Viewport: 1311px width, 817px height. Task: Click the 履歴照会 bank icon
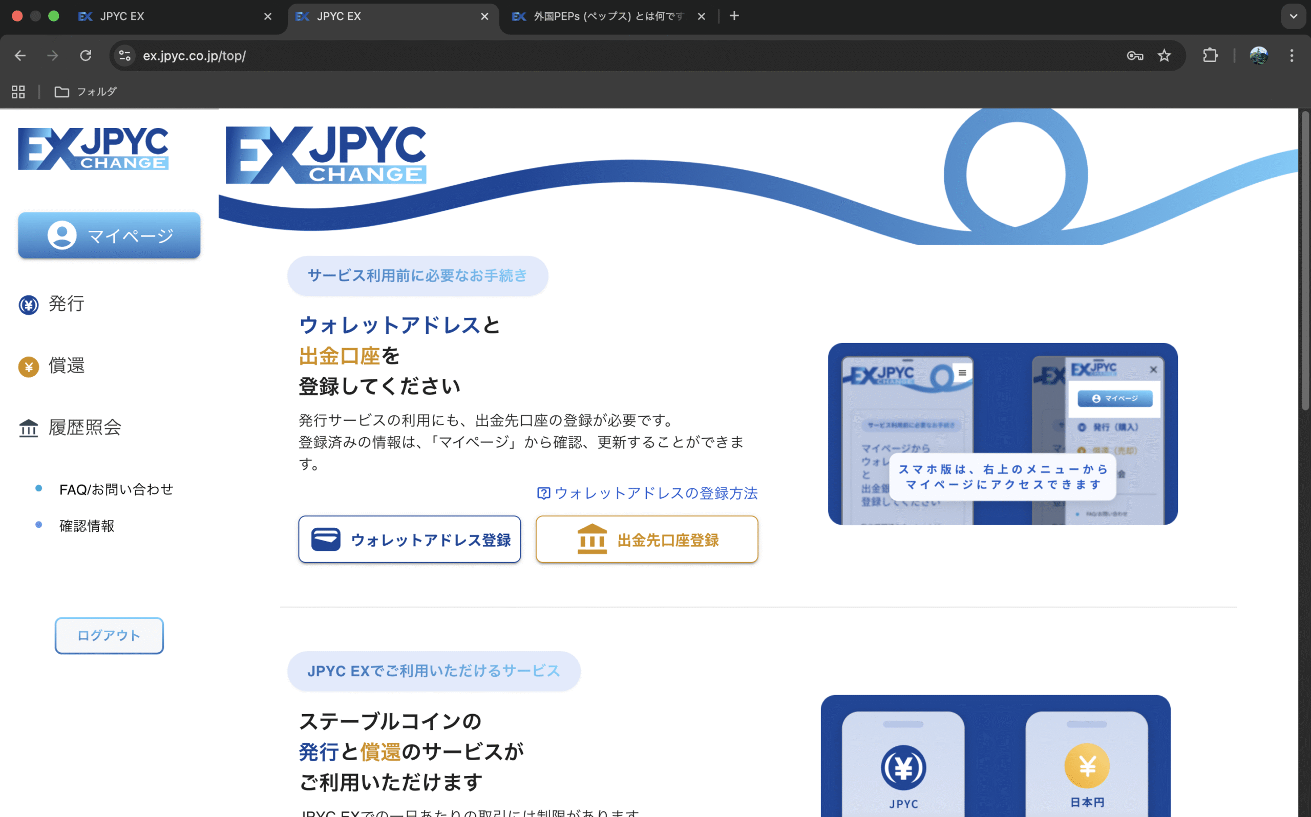pyautogui.click(x=29, y=428)
